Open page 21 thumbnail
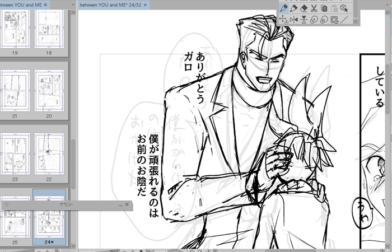Image resolution: width=392 pixels, height=252 pixels. (x=15, y=91)
